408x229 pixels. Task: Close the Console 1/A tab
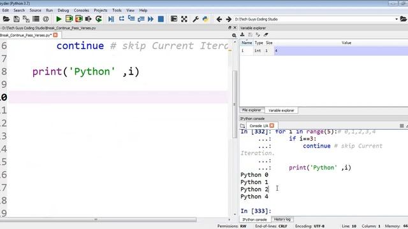click(x=272, y=126)
